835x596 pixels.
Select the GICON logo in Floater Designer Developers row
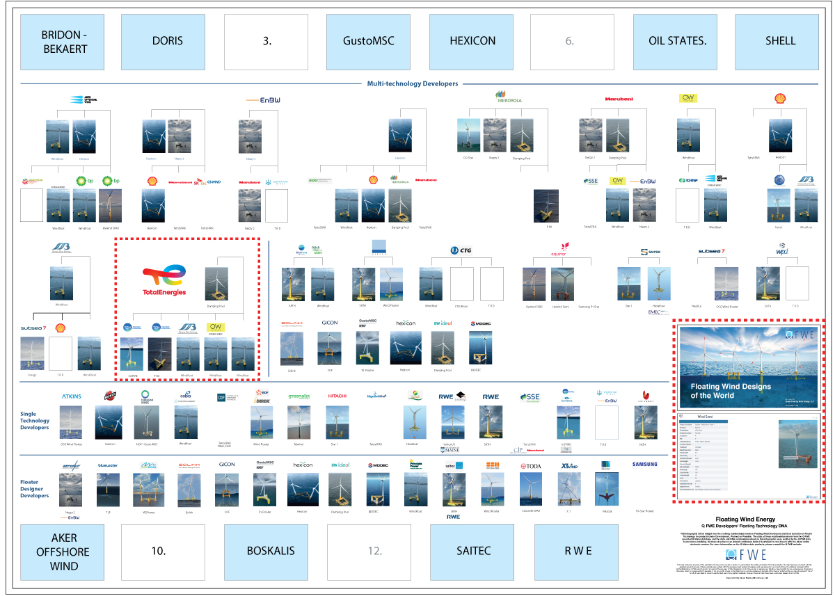click(x=227, y=465)
